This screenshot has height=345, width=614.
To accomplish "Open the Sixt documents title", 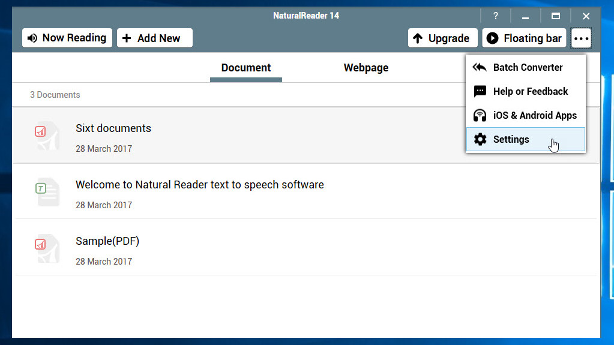I will (x=113, y=128).
